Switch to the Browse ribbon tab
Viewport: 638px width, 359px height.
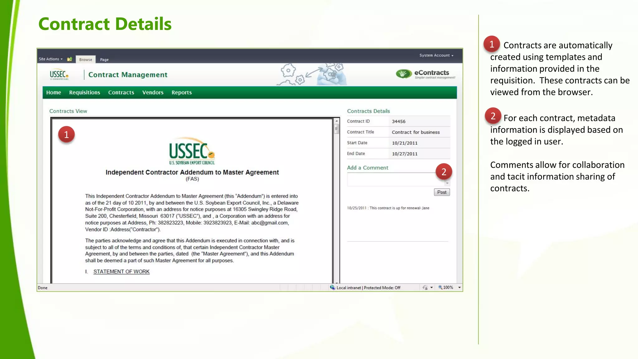point(85,60)
